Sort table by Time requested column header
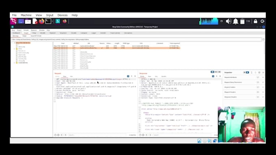This screenshot has height=155, width=276. click(x=175, y=43)
